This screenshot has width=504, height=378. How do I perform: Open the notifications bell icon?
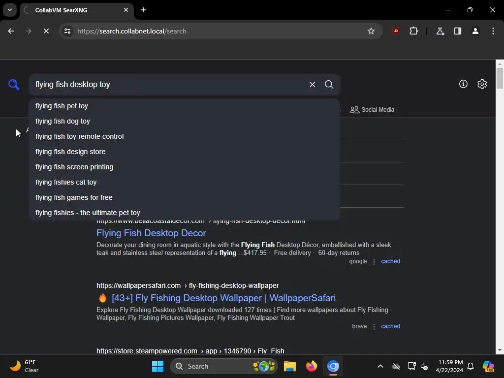click(x=471, y=366)
